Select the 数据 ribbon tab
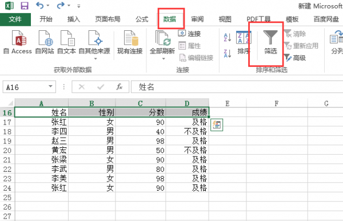343x221 pixels. (170, 19)
